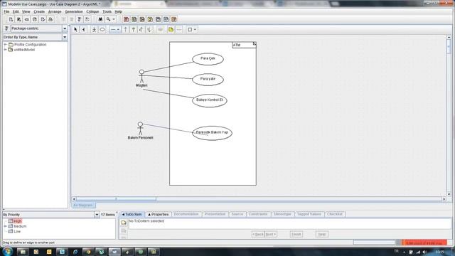Click the third new diagram icon
The image size is (455, 256).
142,19
